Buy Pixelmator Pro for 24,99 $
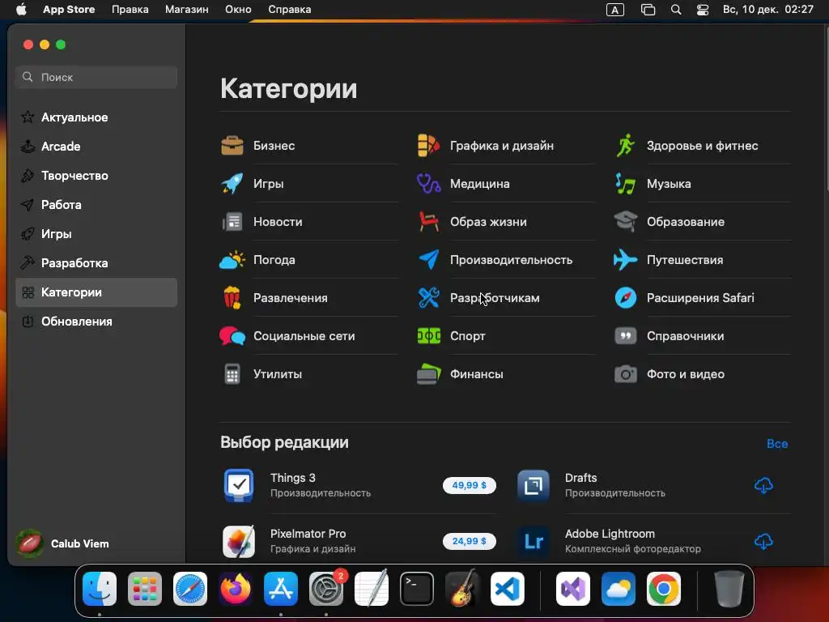 pos(469,541)
